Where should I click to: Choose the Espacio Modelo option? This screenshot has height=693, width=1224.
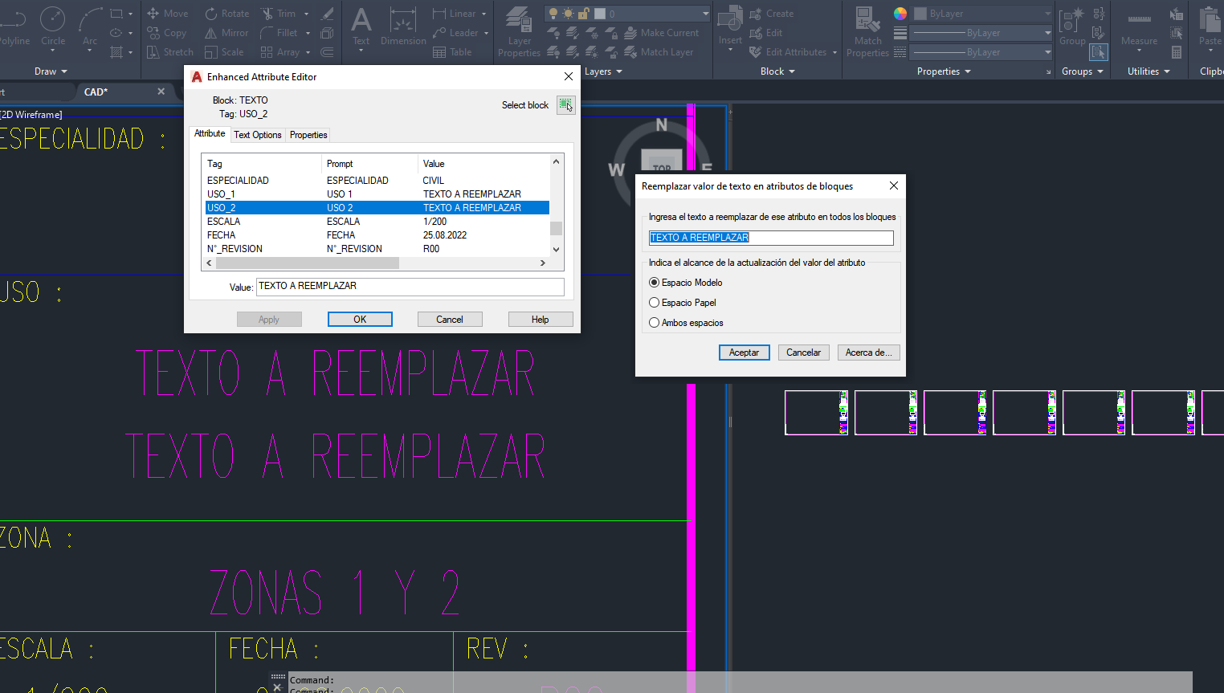click(655, 283)
